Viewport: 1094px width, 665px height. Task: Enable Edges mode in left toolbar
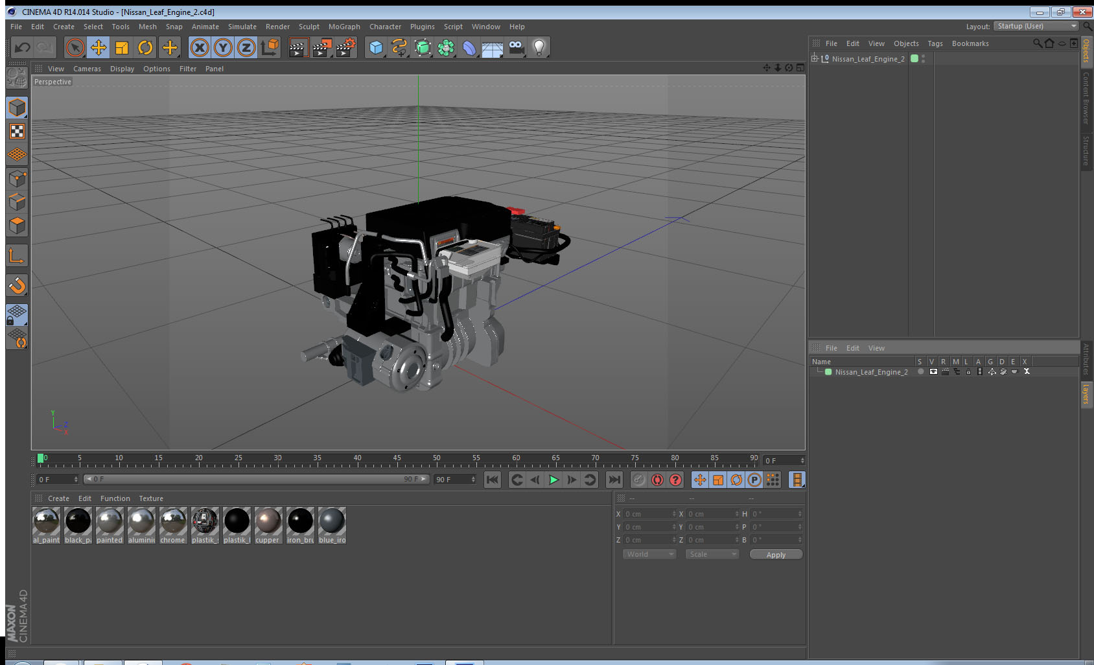click(x=17, y=202)
